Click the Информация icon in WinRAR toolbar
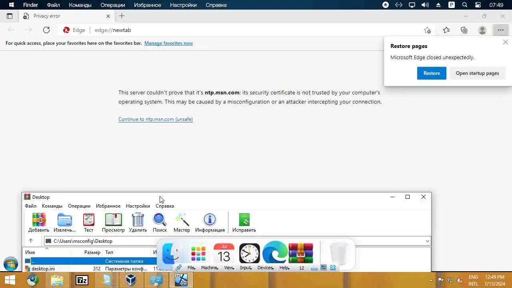Screen dimensions: 512x288 [x=210, y=222]
